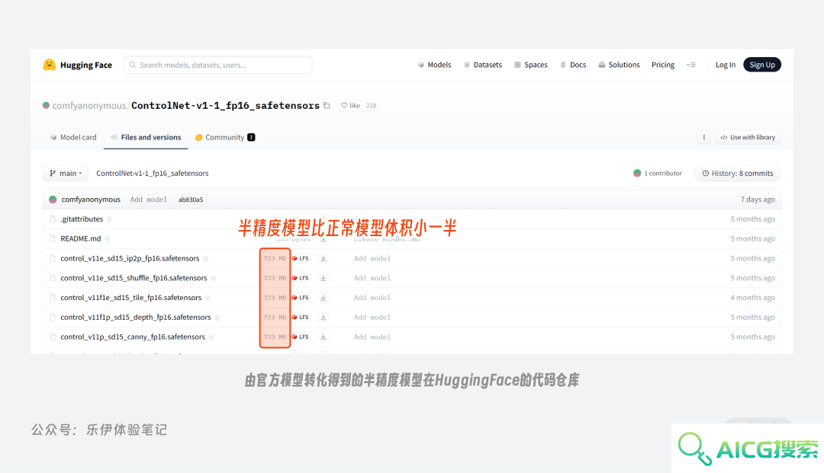Click the safety scan icon beside .gitattributes
Viewport: 824px width, 473px height.
[109, 219]
